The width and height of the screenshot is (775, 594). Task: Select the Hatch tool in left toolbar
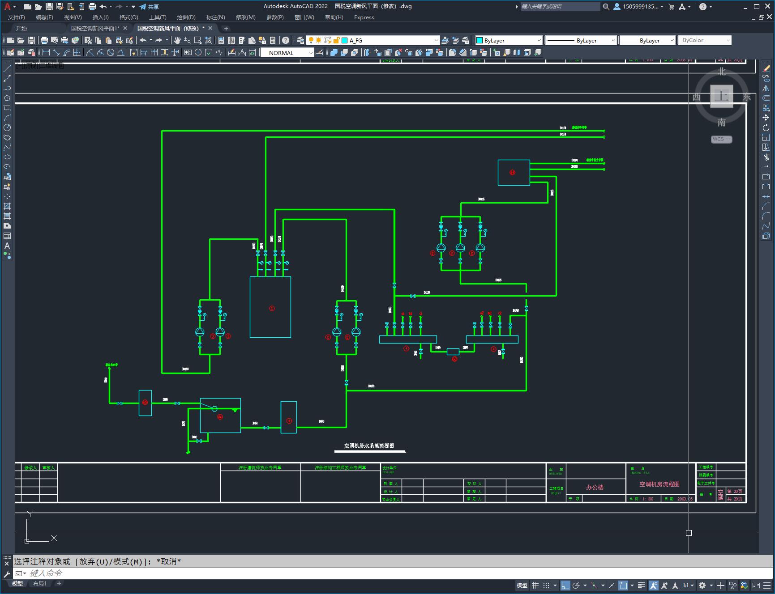coord(7,206)
